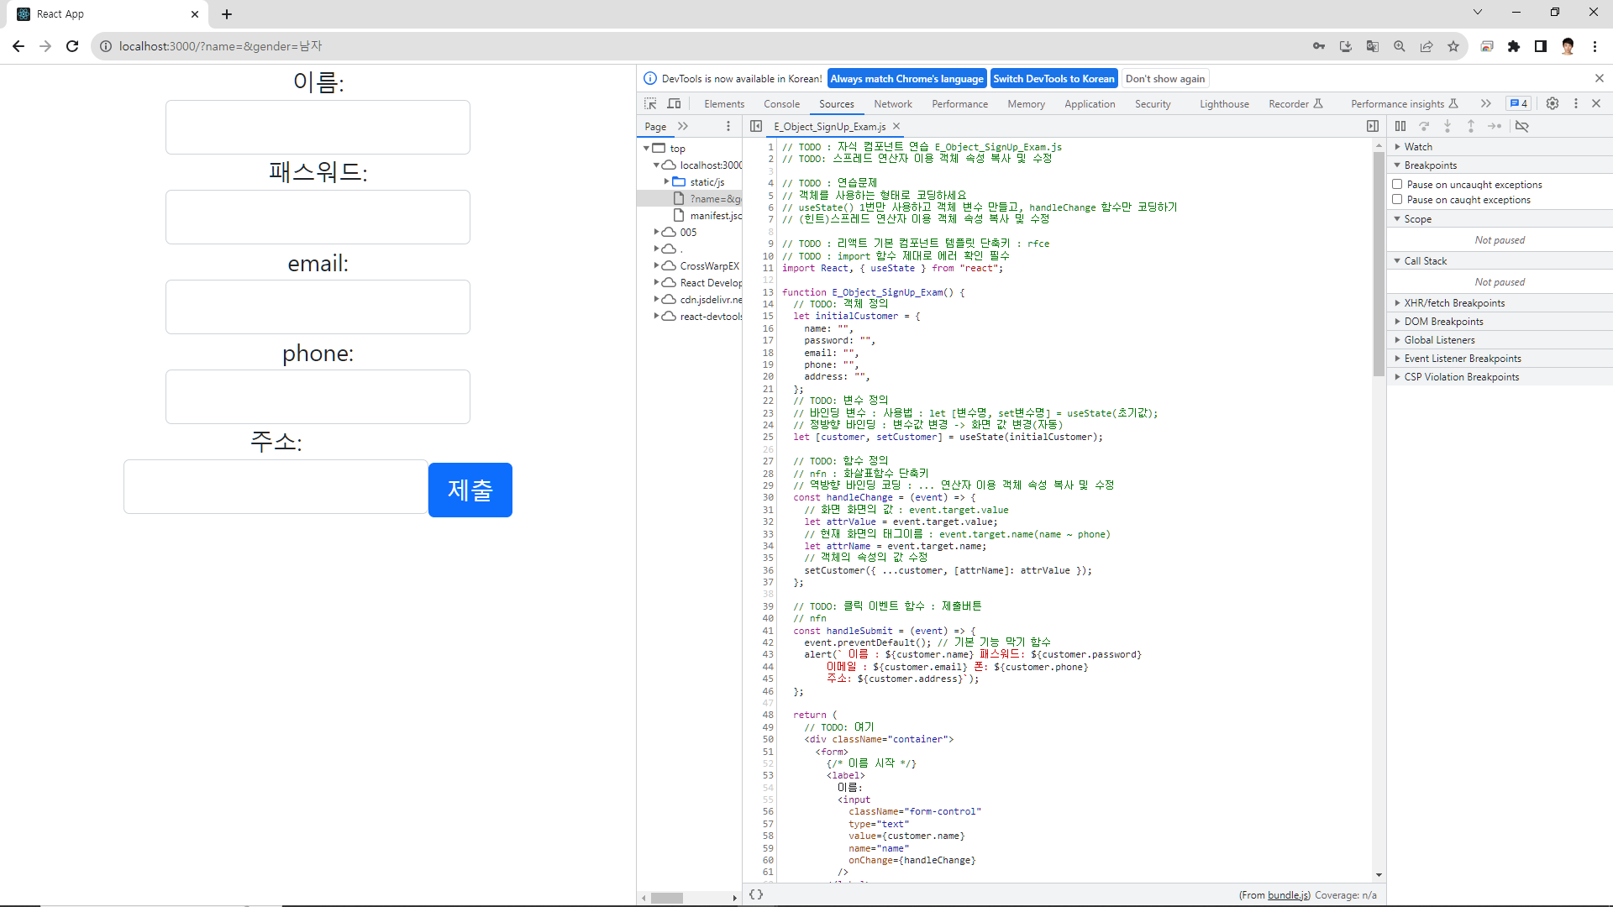Toggle the device toolbar icon
Viewport: 1613px width, 907px height.
pos(674,103)
